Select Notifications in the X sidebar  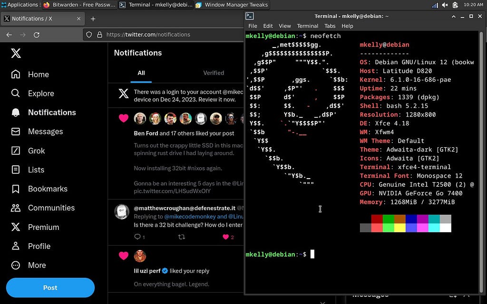coord(43,112)
